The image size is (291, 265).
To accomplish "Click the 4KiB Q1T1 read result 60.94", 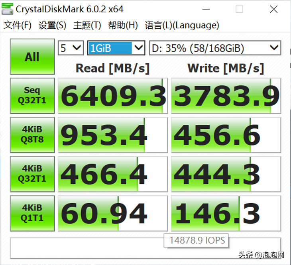I will coord(113,213).
